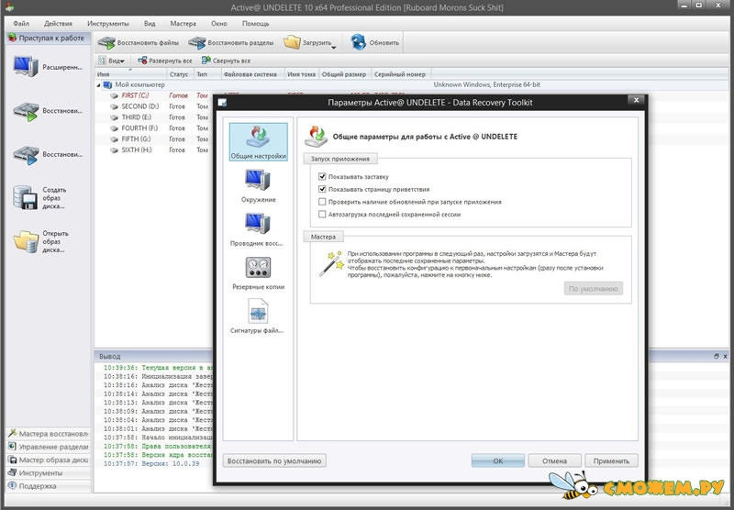734x510 pixels.
Task: Open Управление разделами sidebar section
Action: [49, 447]
